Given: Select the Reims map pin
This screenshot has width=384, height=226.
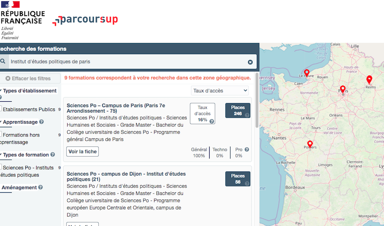Looking at the screenshot, I should [369, 79].
